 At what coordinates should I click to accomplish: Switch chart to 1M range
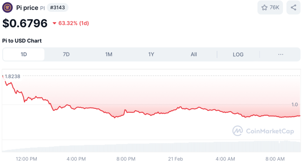[x=109, y=54]
